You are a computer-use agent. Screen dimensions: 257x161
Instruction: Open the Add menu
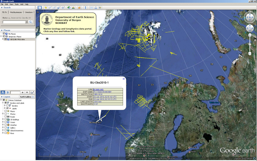[22, 4]
